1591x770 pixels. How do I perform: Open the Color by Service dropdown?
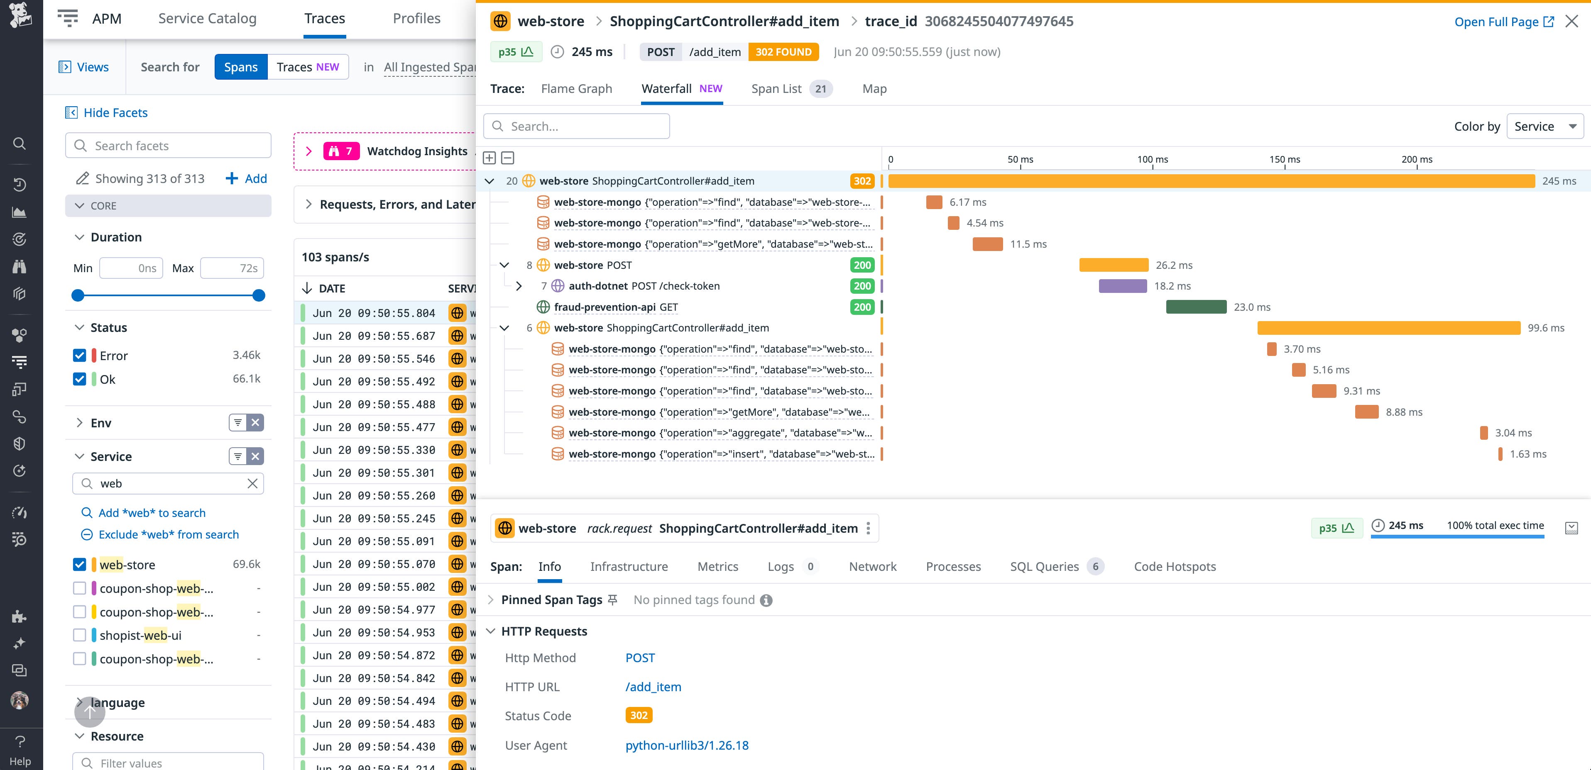pyautogui.click(x=1544, y=127)
